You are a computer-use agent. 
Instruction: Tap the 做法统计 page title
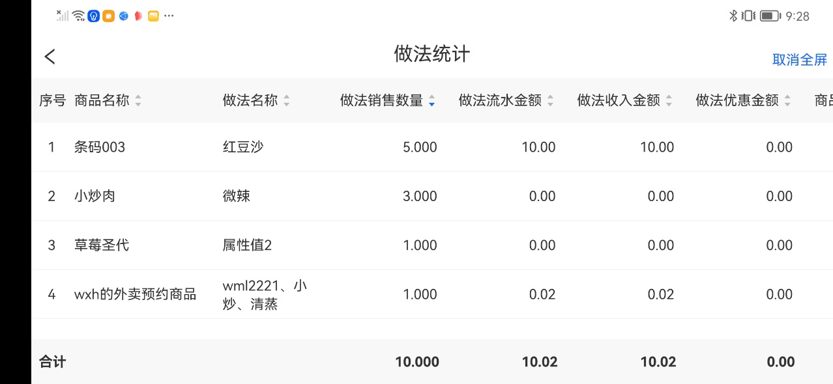(x=431, y=54)
